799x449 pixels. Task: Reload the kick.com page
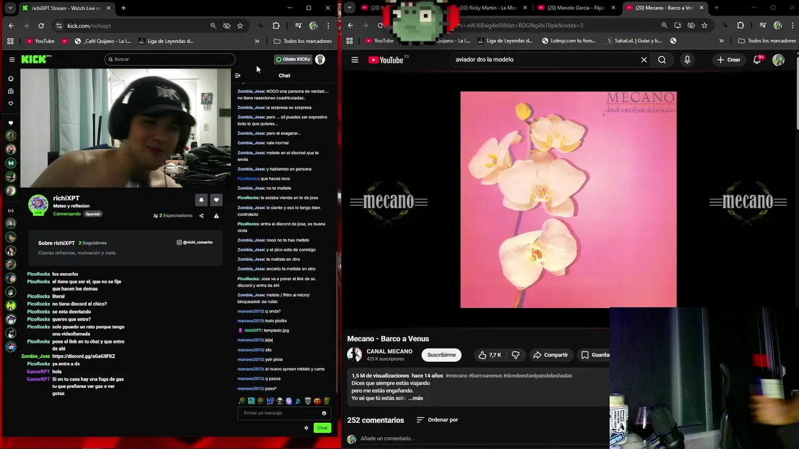pos(41,26)
